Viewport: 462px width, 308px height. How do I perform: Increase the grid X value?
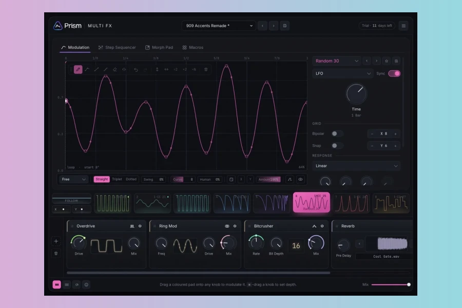point(395,134)
